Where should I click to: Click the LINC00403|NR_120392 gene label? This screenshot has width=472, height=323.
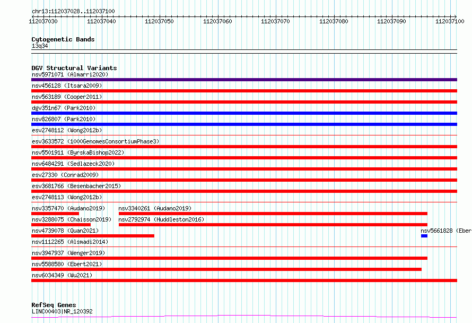point(62,311)
